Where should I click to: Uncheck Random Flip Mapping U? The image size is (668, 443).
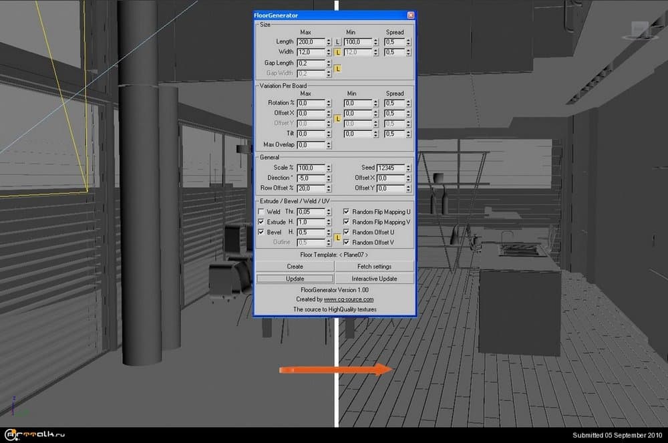346,212
